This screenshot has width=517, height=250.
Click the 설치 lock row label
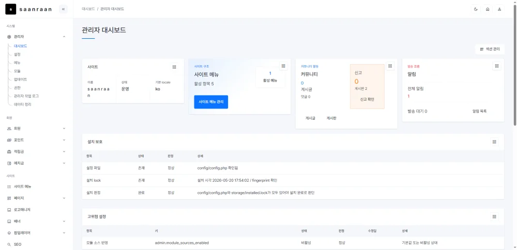[x=93, y=180]
